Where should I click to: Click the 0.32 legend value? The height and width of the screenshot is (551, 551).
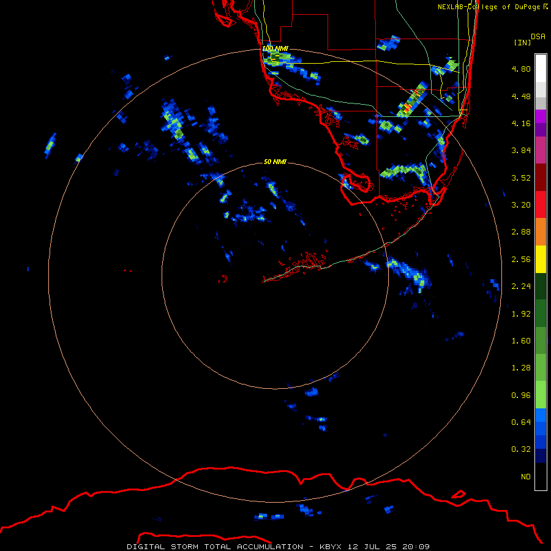(521, 449)
